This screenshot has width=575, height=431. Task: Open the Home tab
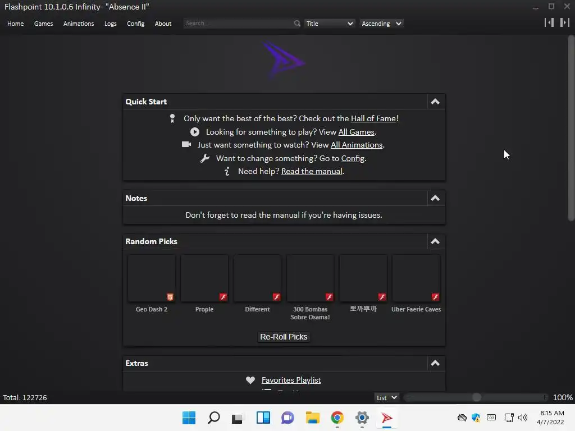15,24
